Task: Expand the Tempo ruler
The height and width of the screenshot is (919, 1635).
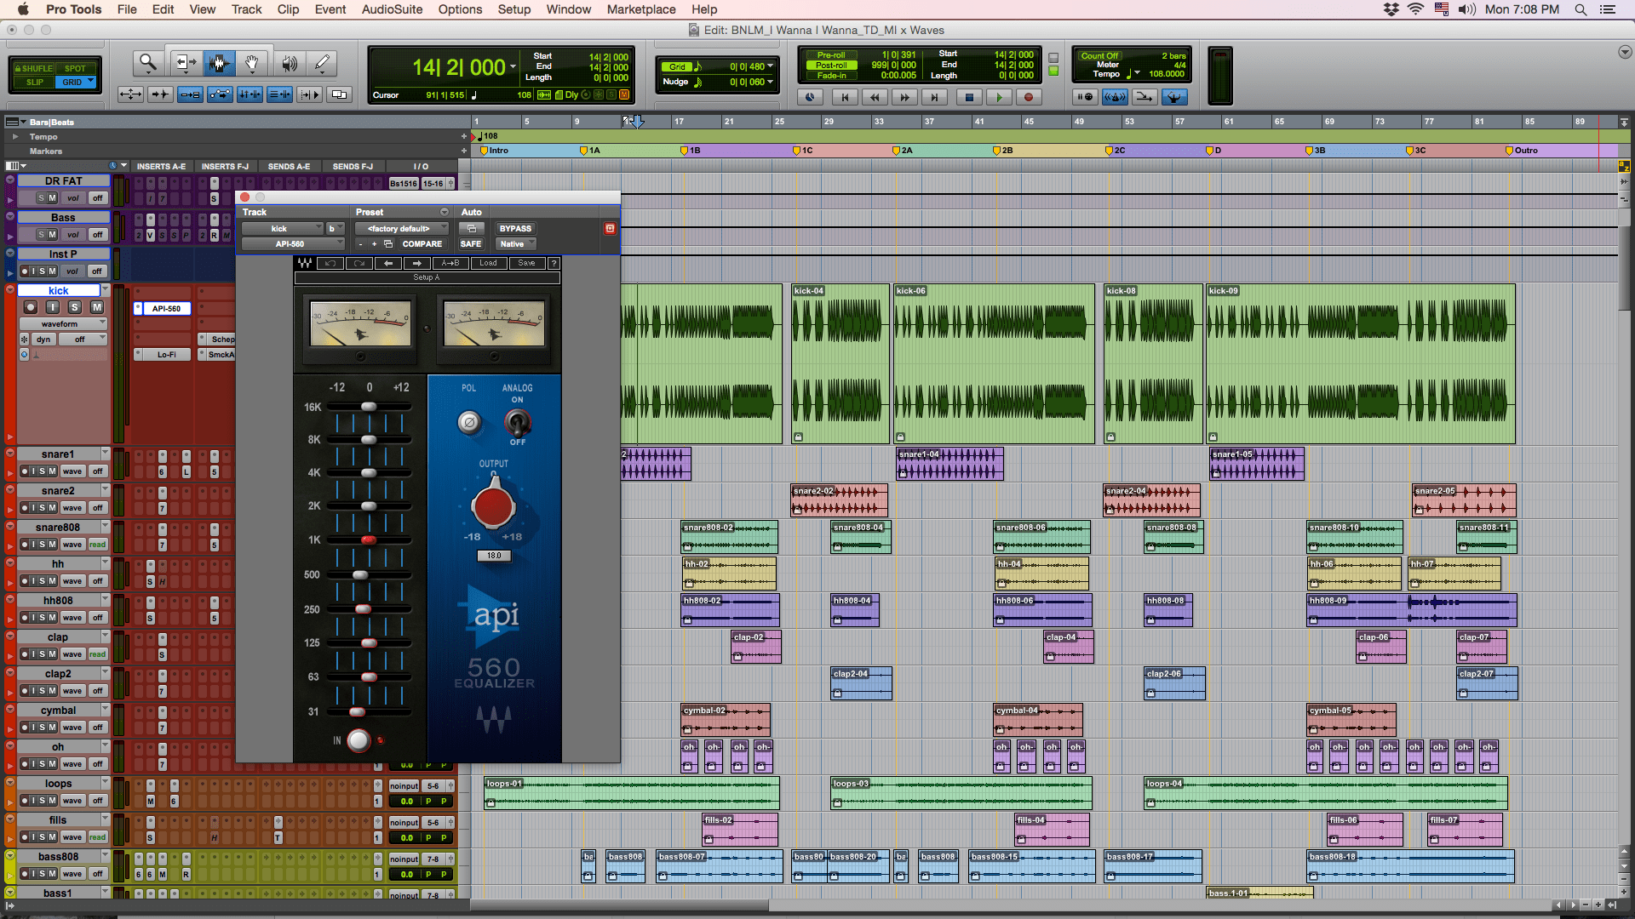Action: pyautogui.click(x=14, y=136)
